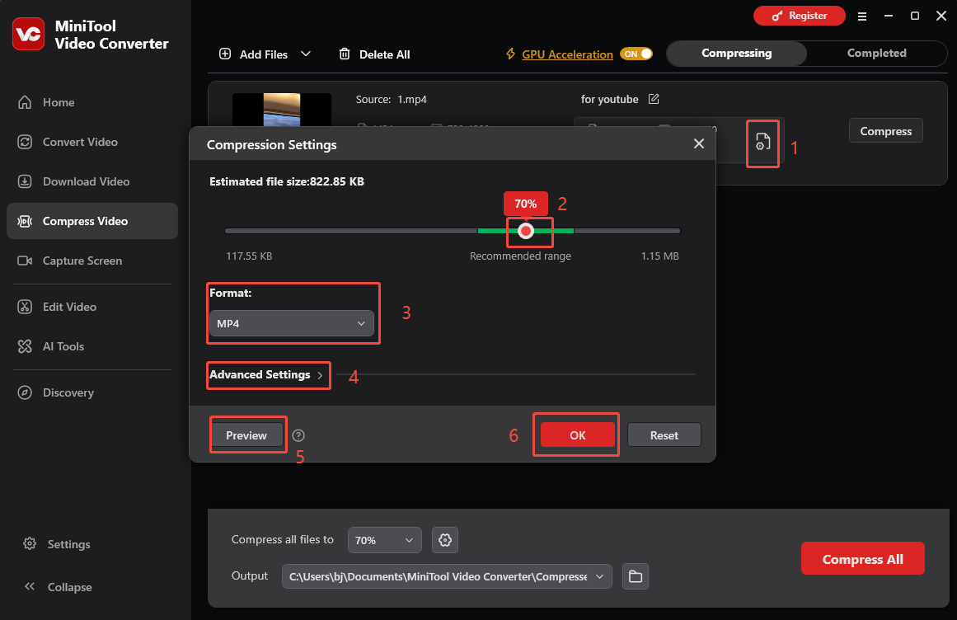This screenshot has width=957, height=620.
Task: Click the 1.mp4 video thumbnail
Action: tap(281, 110)
